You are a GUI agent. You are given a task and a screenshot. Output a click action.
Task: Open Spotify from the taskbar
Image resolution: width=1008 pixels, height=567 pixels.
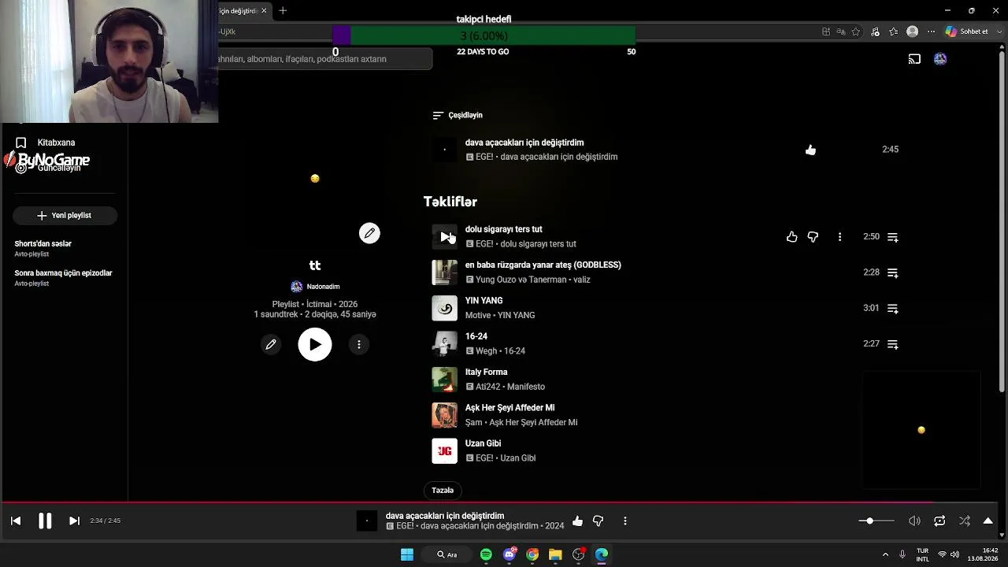coord(486,554)
